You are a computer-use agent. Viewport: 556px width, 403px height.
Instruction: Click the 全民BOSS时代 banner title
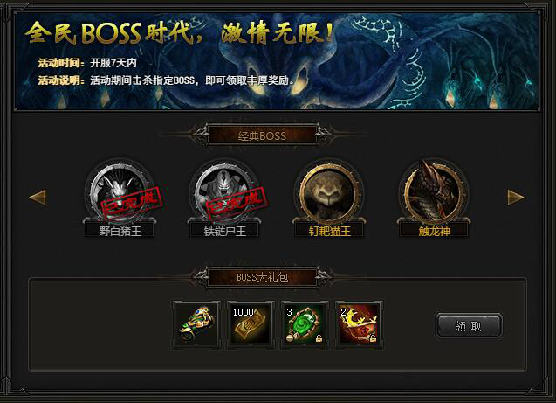pyautogui.click(x=180, y=32)
